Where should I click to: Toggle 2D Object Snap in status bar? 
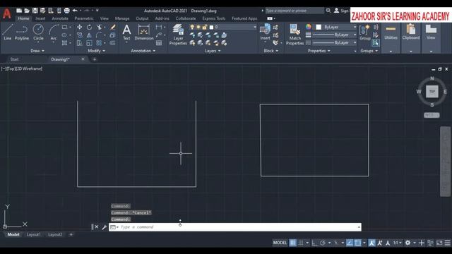(x=358, y=243)
